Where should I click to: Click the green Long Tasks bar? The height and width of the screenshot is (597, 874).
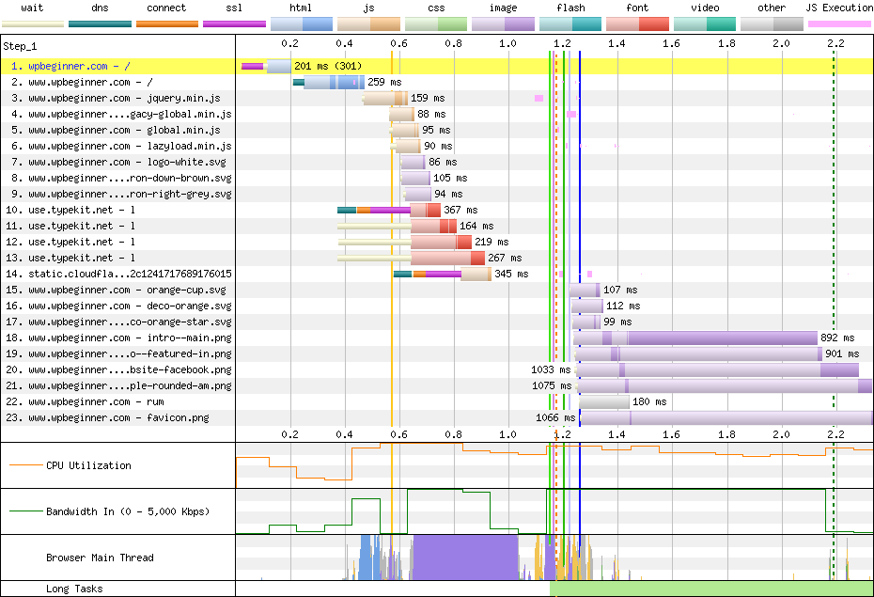pos(711,589)
